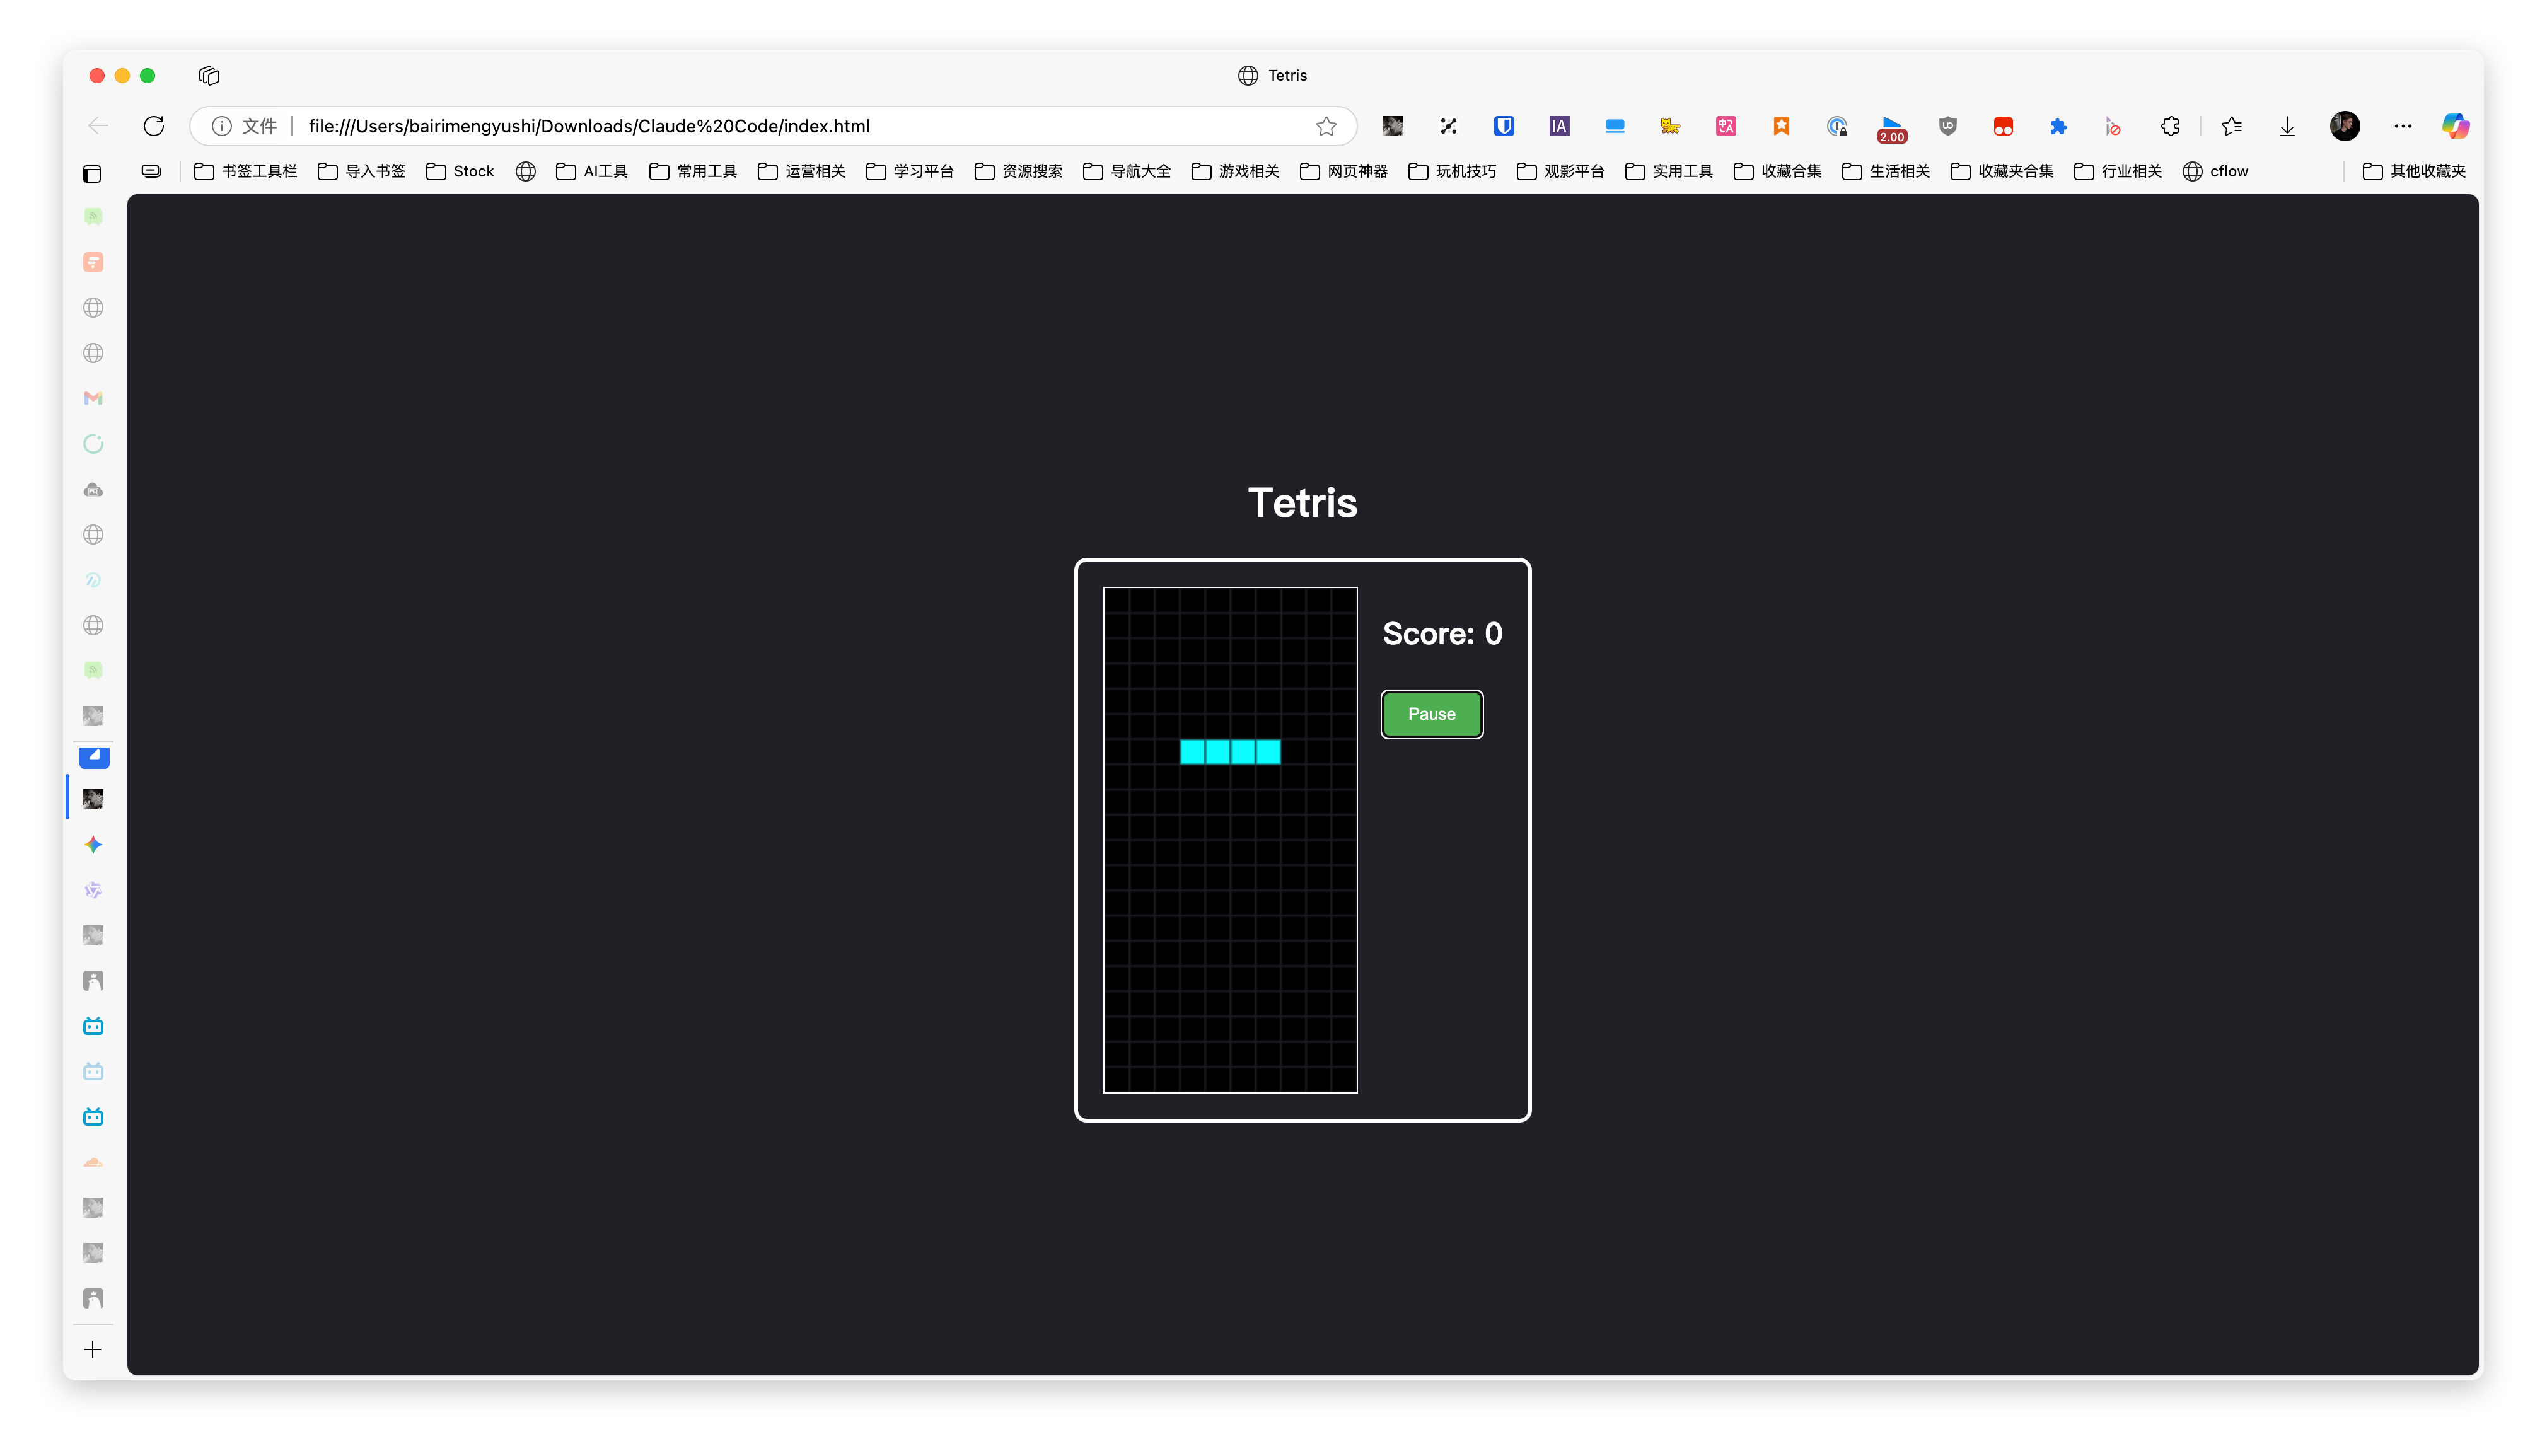The image size is (2547, 1456).
Task: Switch to the orange note tab
Action: pyautogui.click(x=93, y=262)
